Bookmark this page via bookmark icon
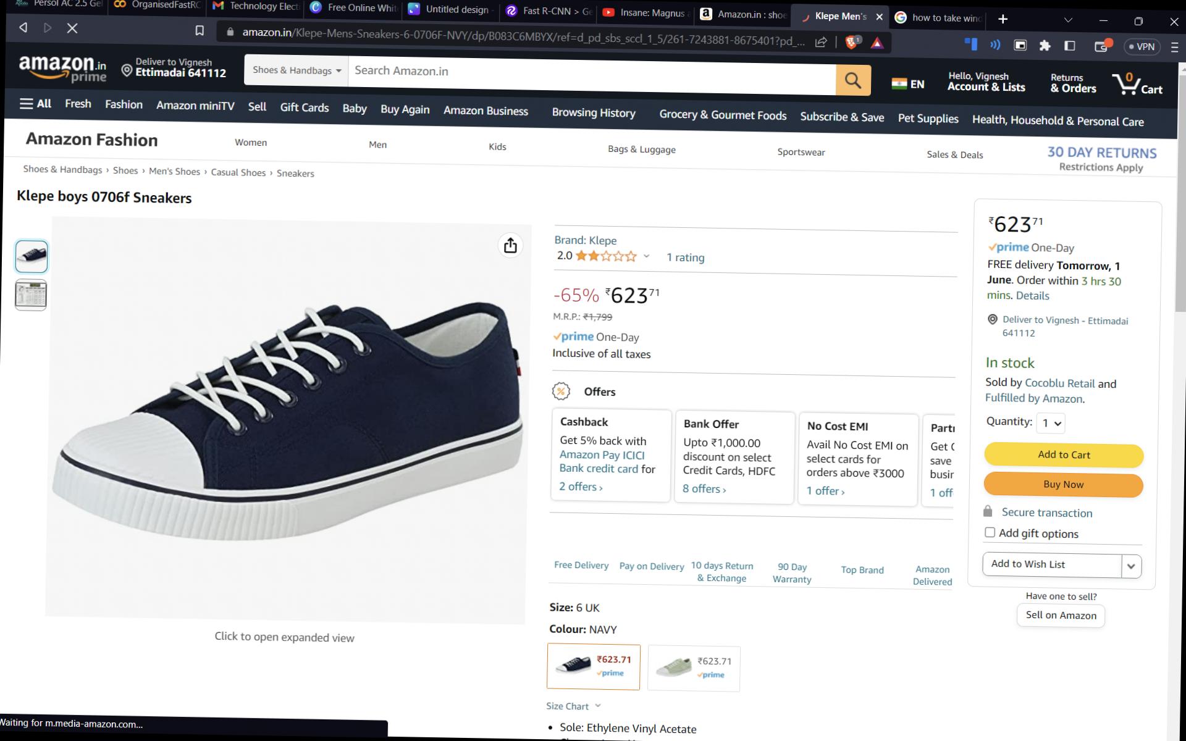The image size is (1186, 741). [x=200, y=30]
